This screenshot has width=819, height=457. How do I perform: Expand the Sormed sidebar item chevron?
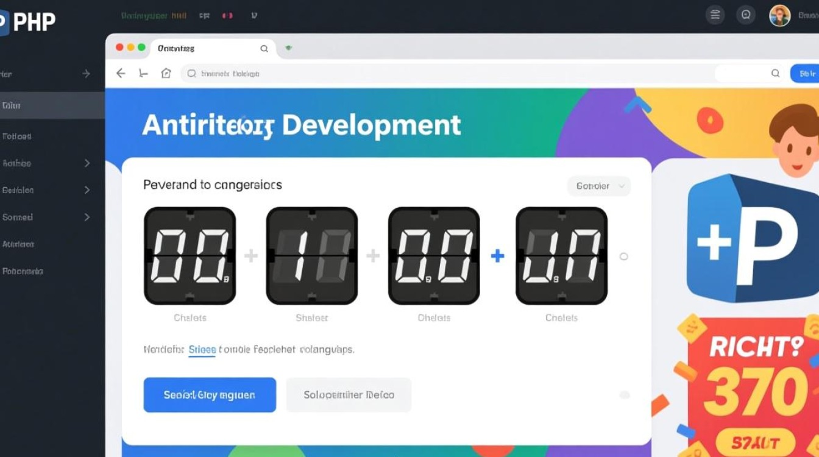point(87,217)
